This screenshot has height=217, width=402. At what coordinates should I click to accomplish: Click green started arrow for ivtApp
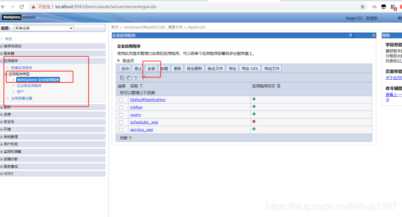[x=254, y=106]
